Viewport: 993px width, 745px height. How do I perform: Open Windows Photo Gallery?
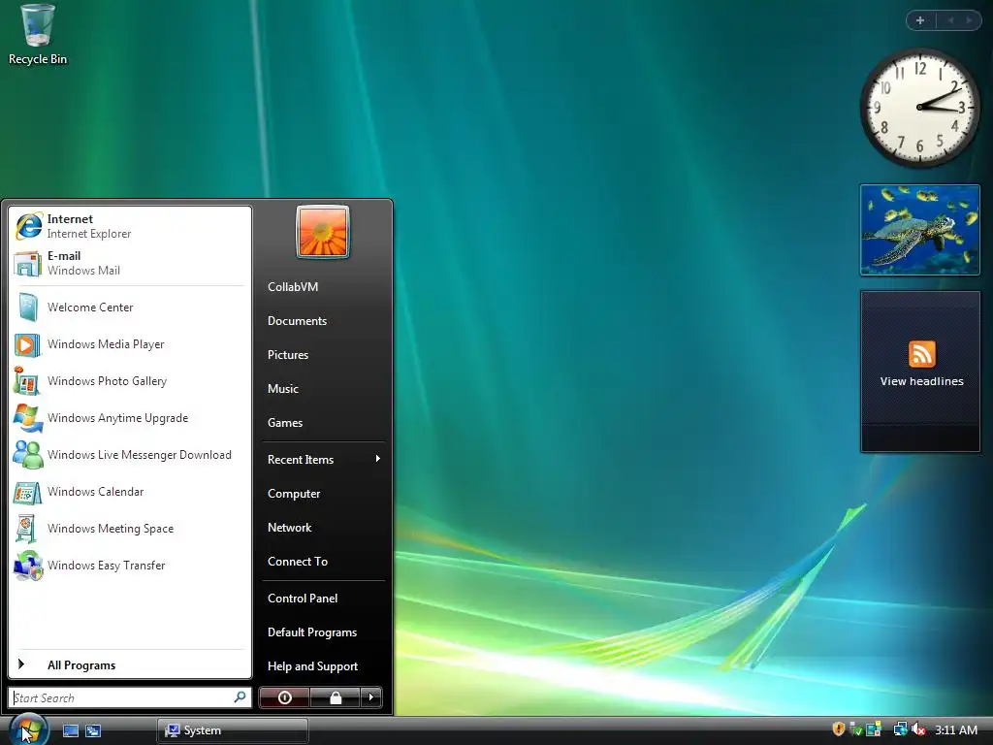130,380
